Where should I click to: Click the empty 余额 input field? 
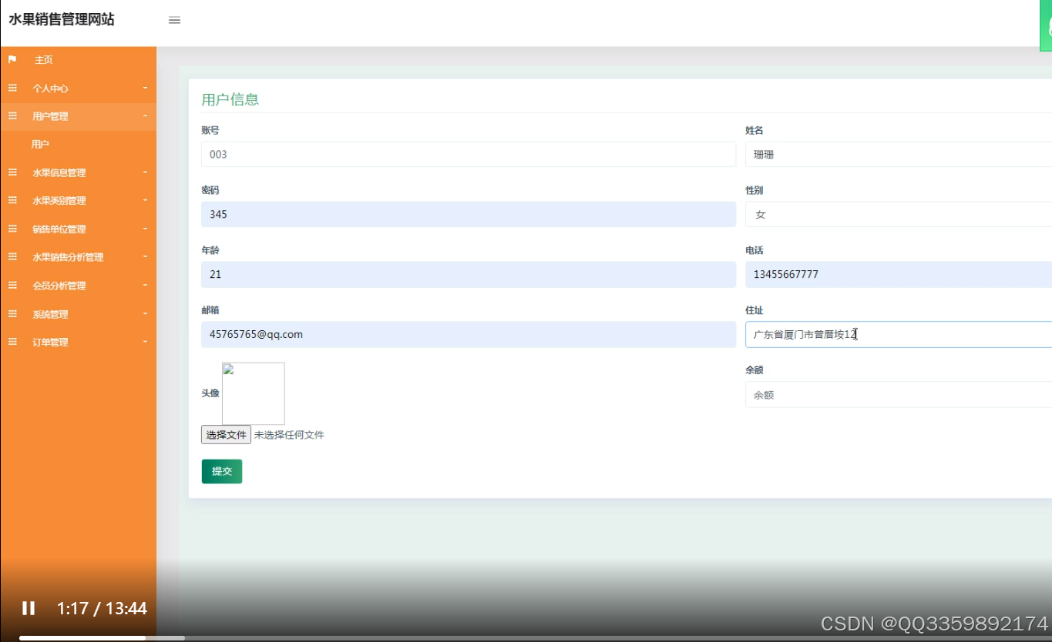[x=898, y=394]
